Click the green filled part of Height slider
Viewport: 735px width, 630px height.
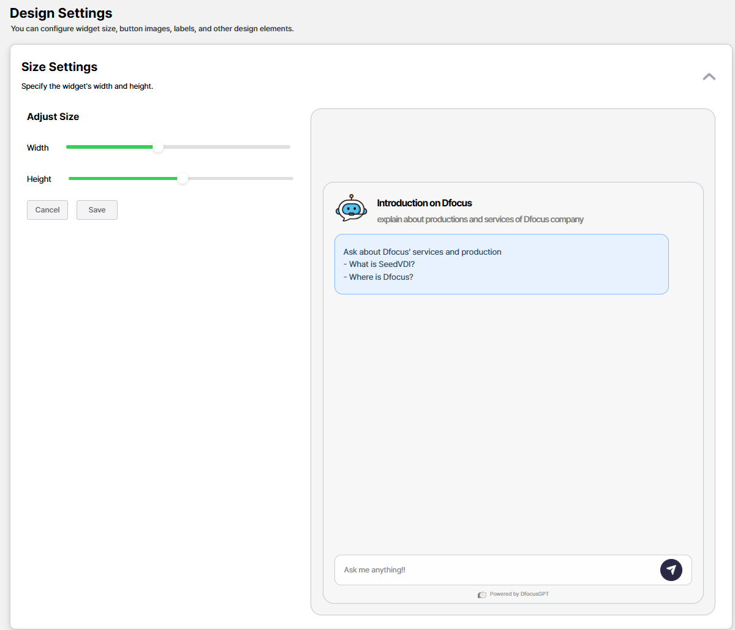123,179
